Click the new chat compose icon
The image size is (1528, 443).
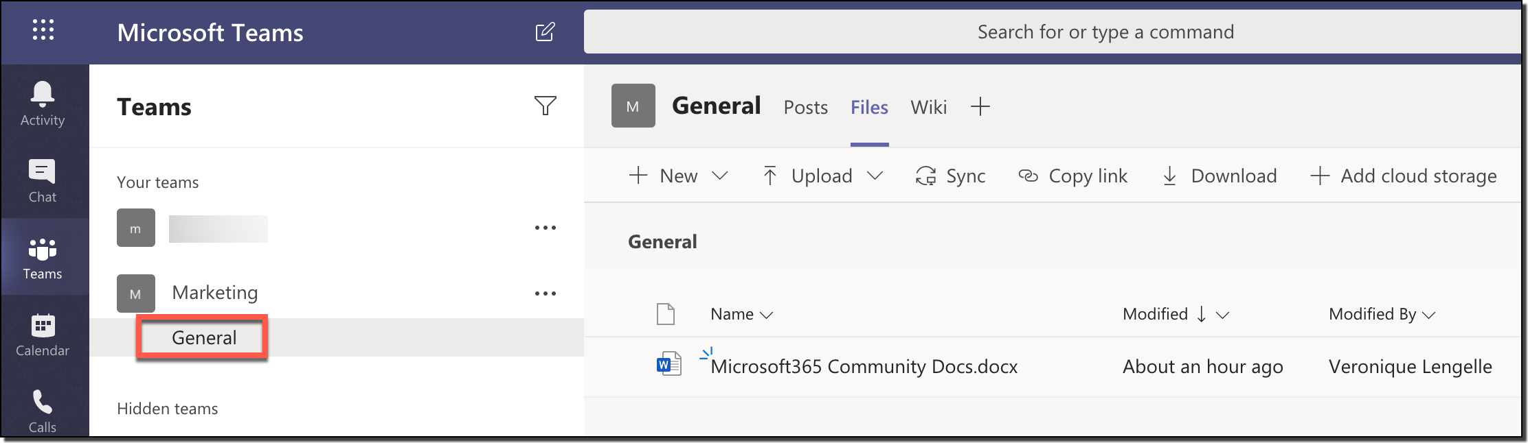coord(545,32)
